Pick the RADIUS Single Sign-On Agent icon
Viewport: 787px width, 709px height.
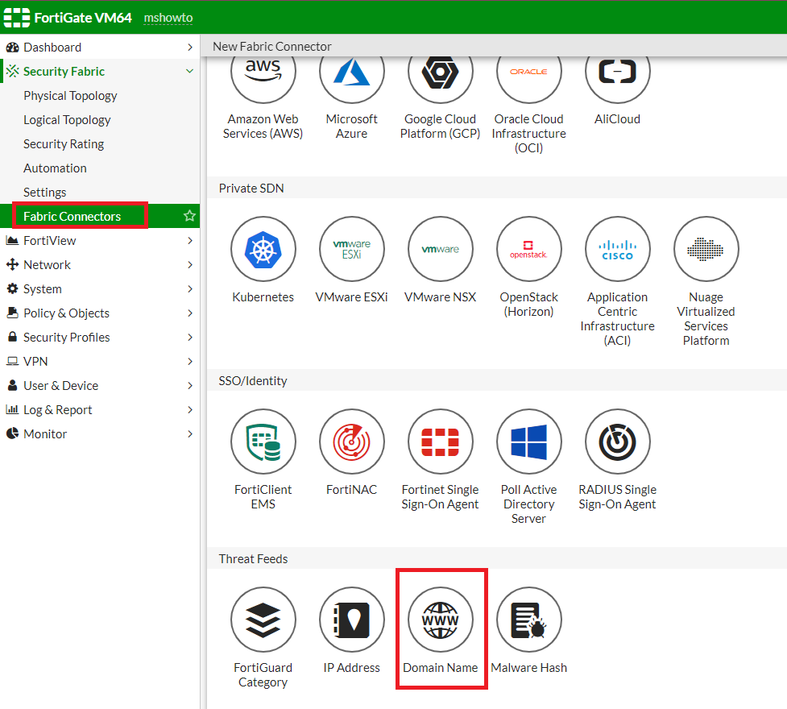(617, 442)
